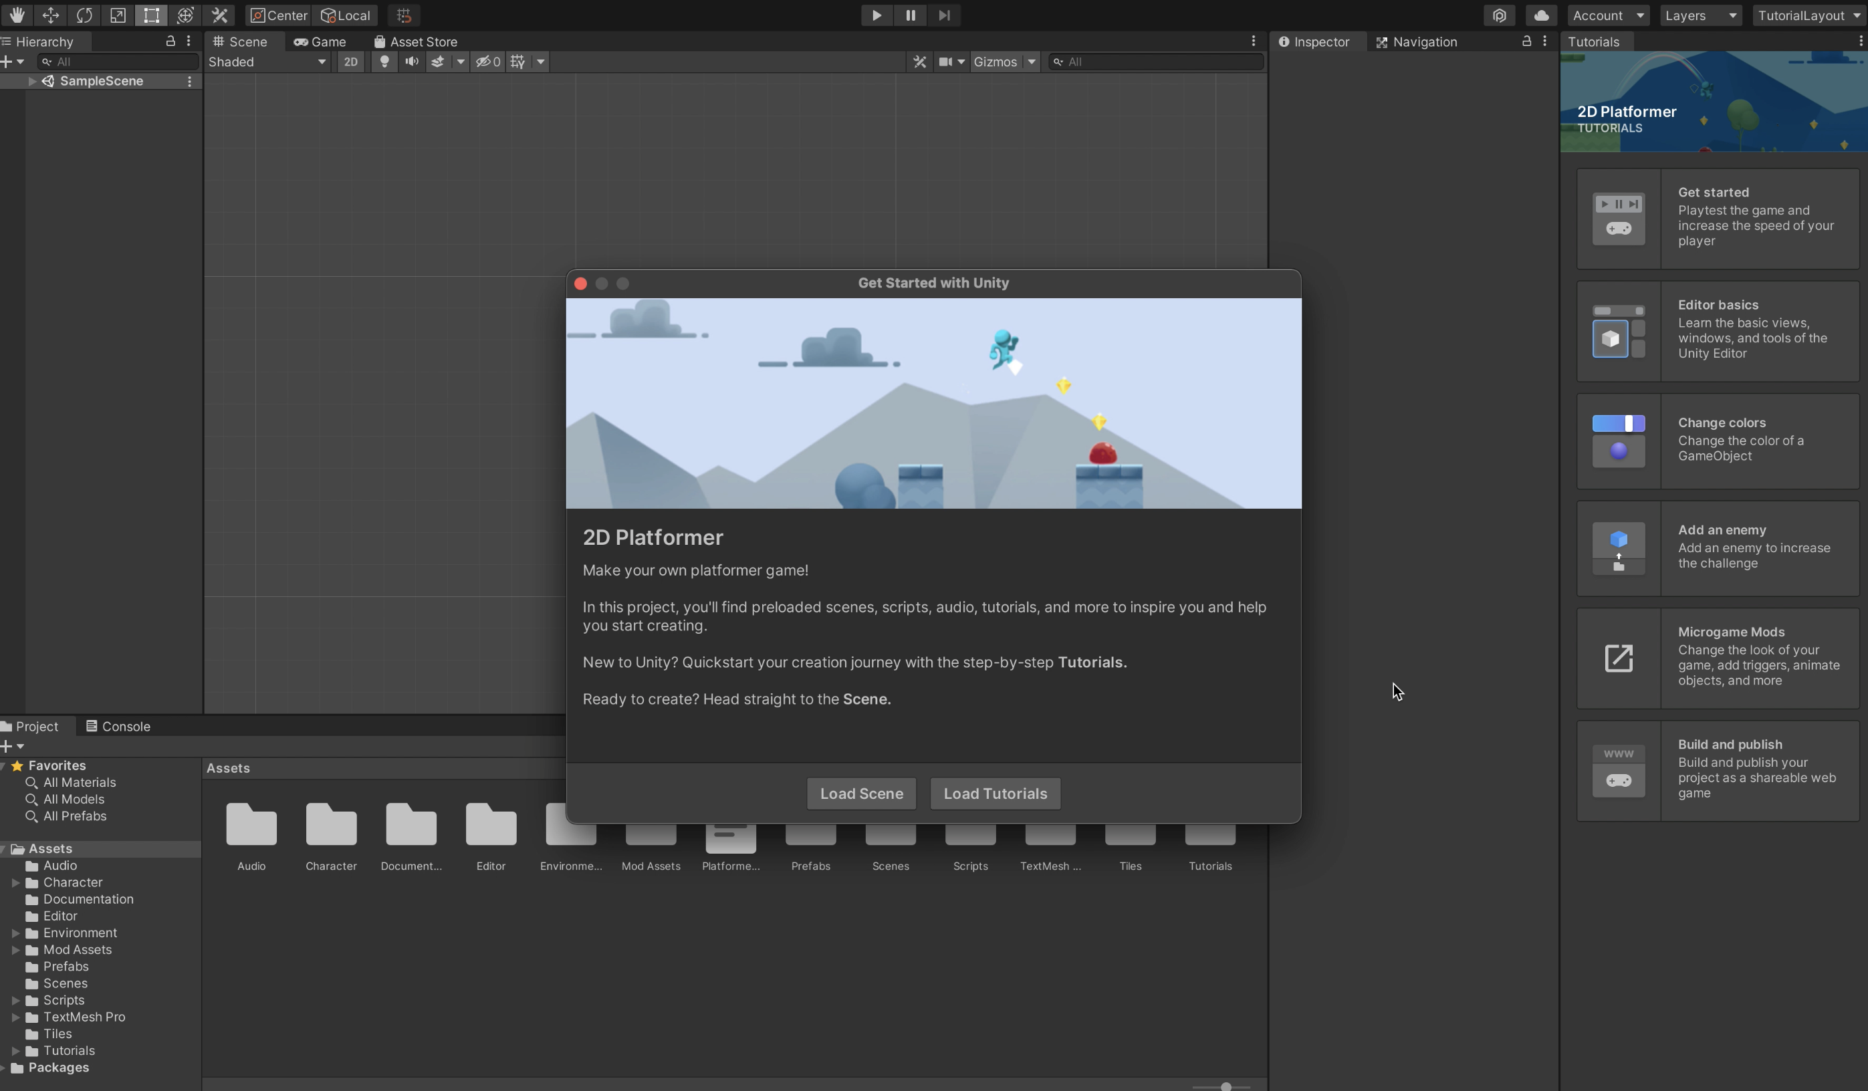Select the Rect Transform tool

click(x=151, y=15)
